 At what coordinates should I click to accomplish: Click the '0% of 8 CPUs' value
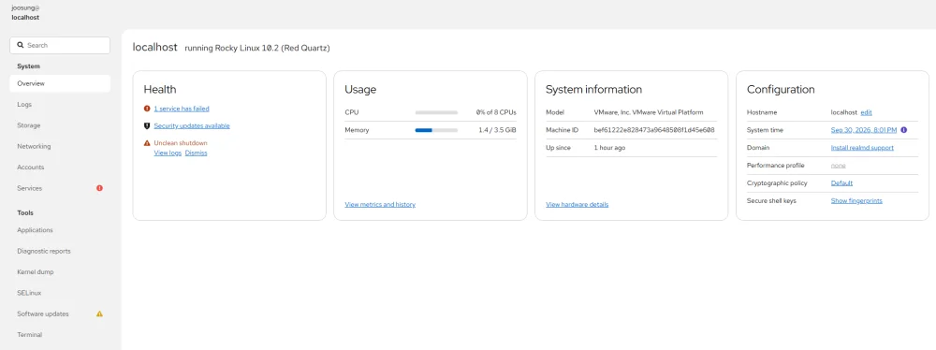click(496, 112)
